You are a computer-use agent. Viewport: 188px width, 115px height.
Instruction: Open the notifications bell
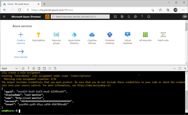[x=129, y=17]
